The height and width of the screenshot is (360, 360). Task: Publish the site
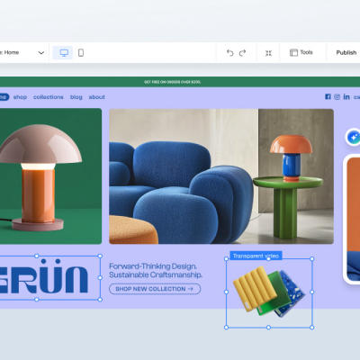[x=346, y=52]
